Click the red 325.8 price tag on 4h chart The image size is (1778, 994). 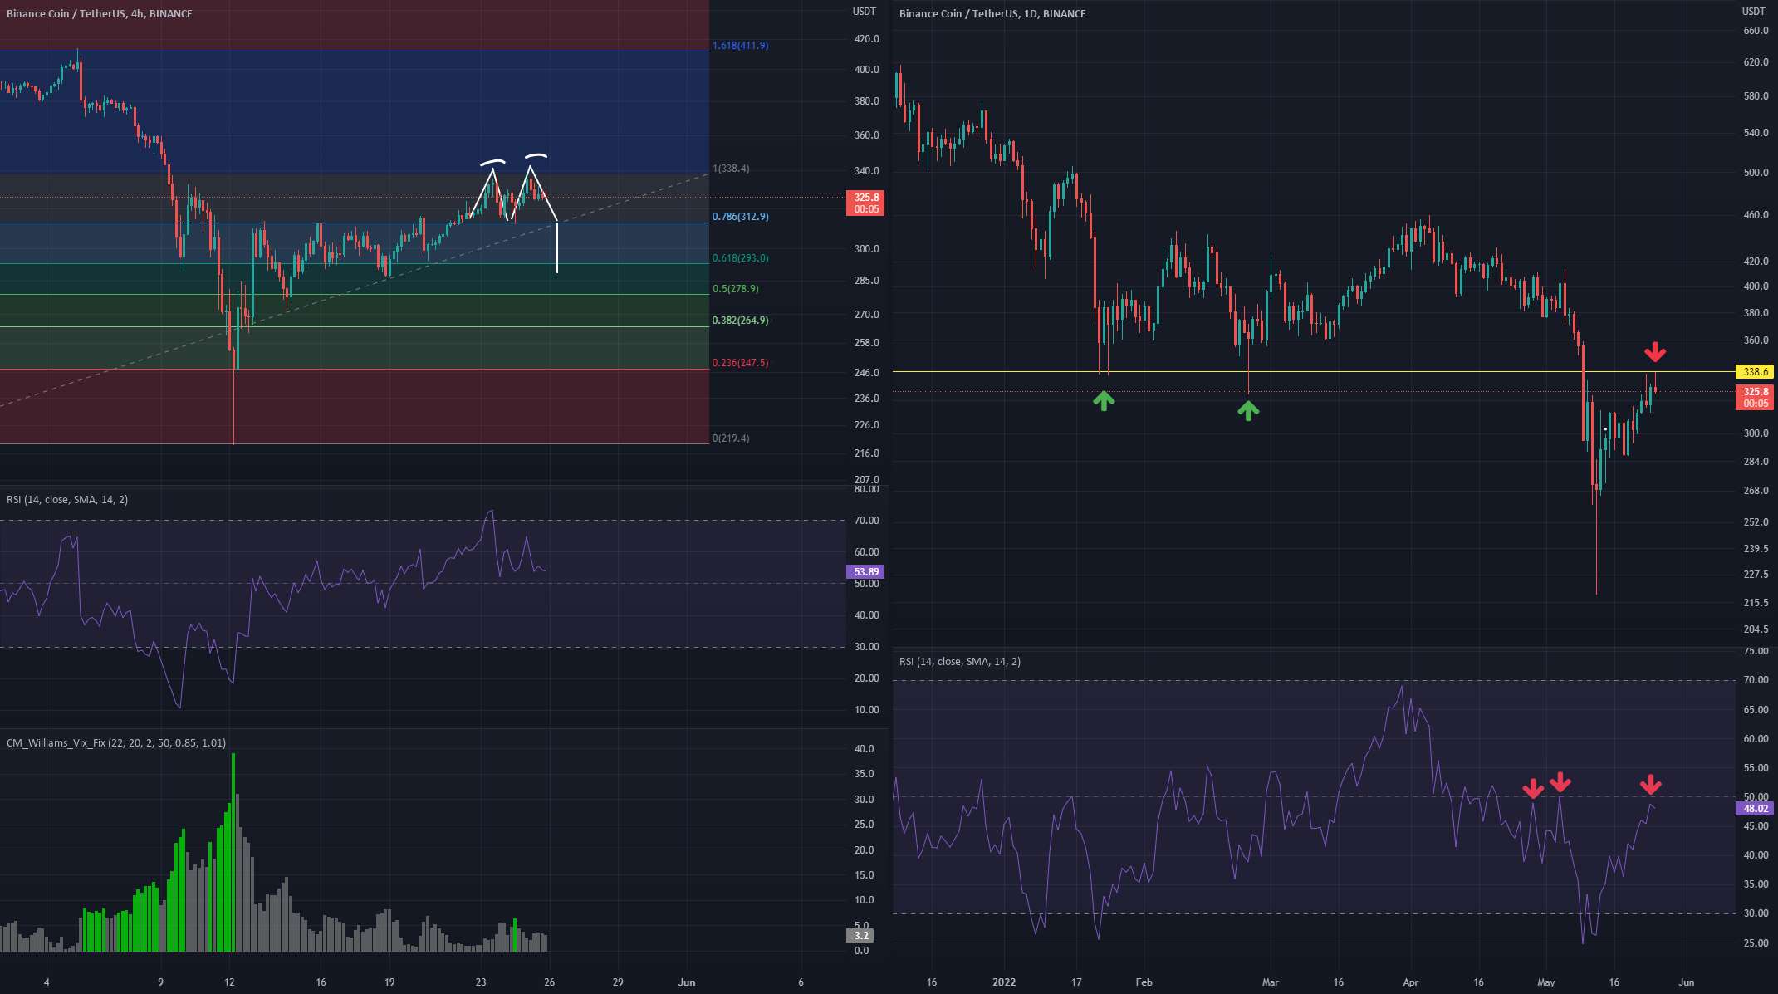[866, 203]
